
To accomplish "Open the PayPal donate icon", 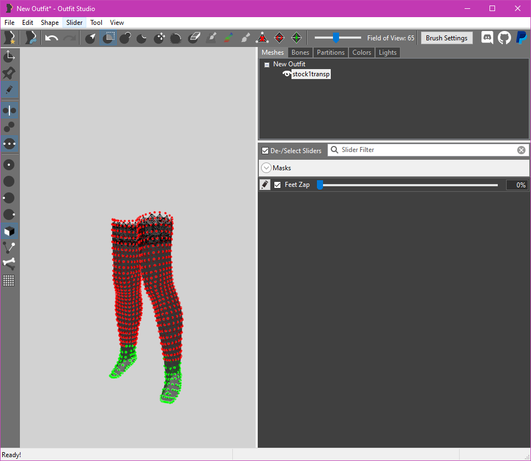I will click(521, 38).
